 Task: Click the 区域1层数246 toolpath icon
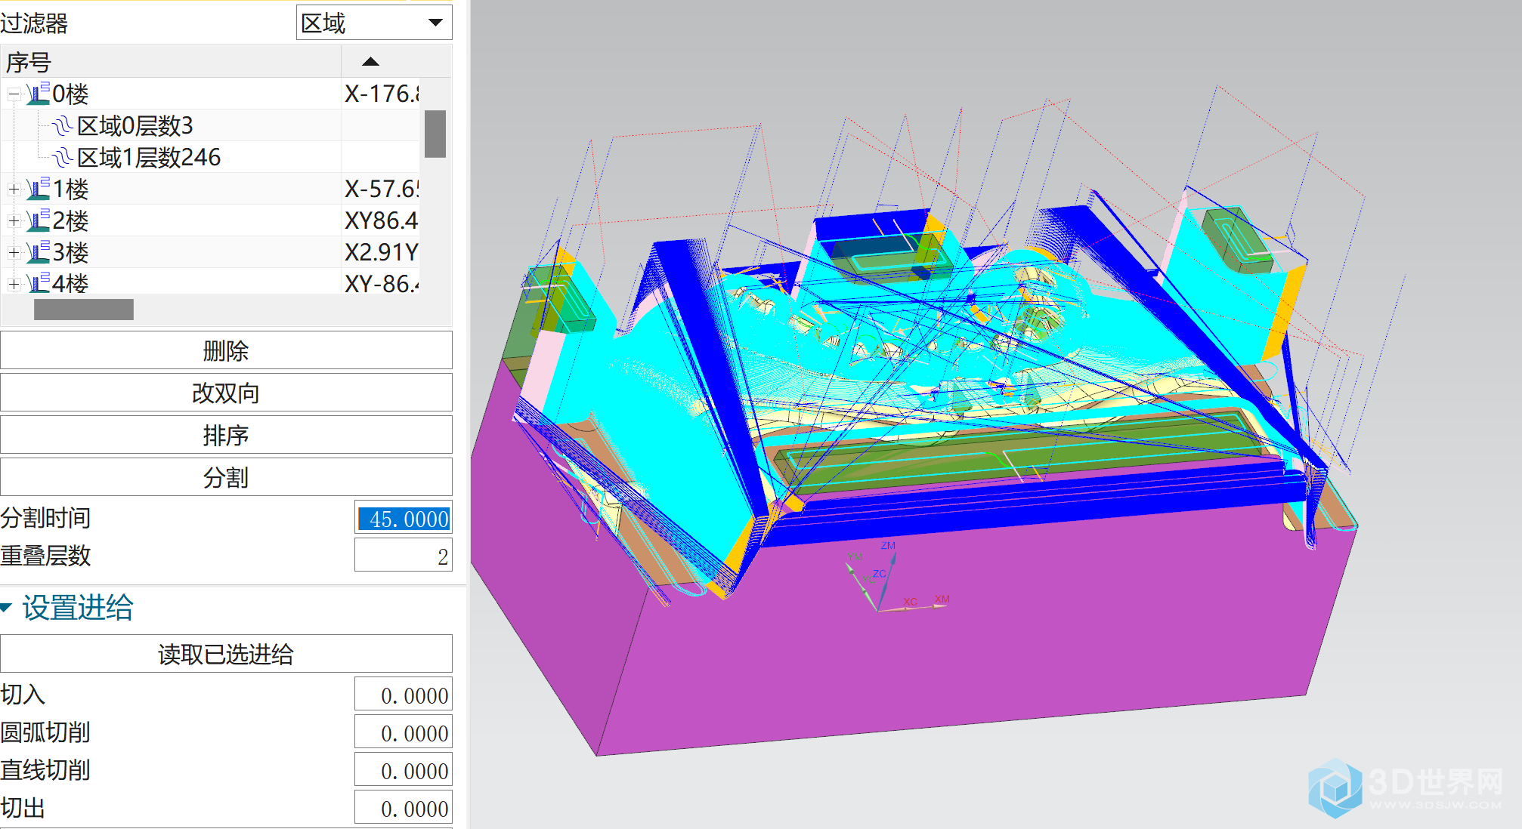coord(63,157)
